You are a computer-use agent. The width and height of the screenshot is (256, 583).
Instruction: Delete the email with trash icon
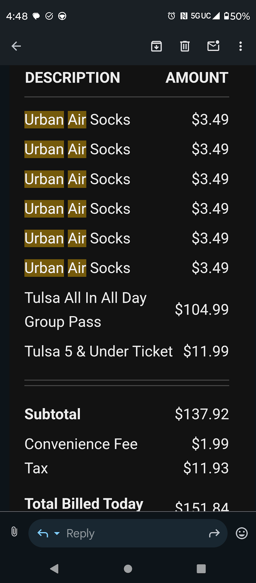coord(185,46)
